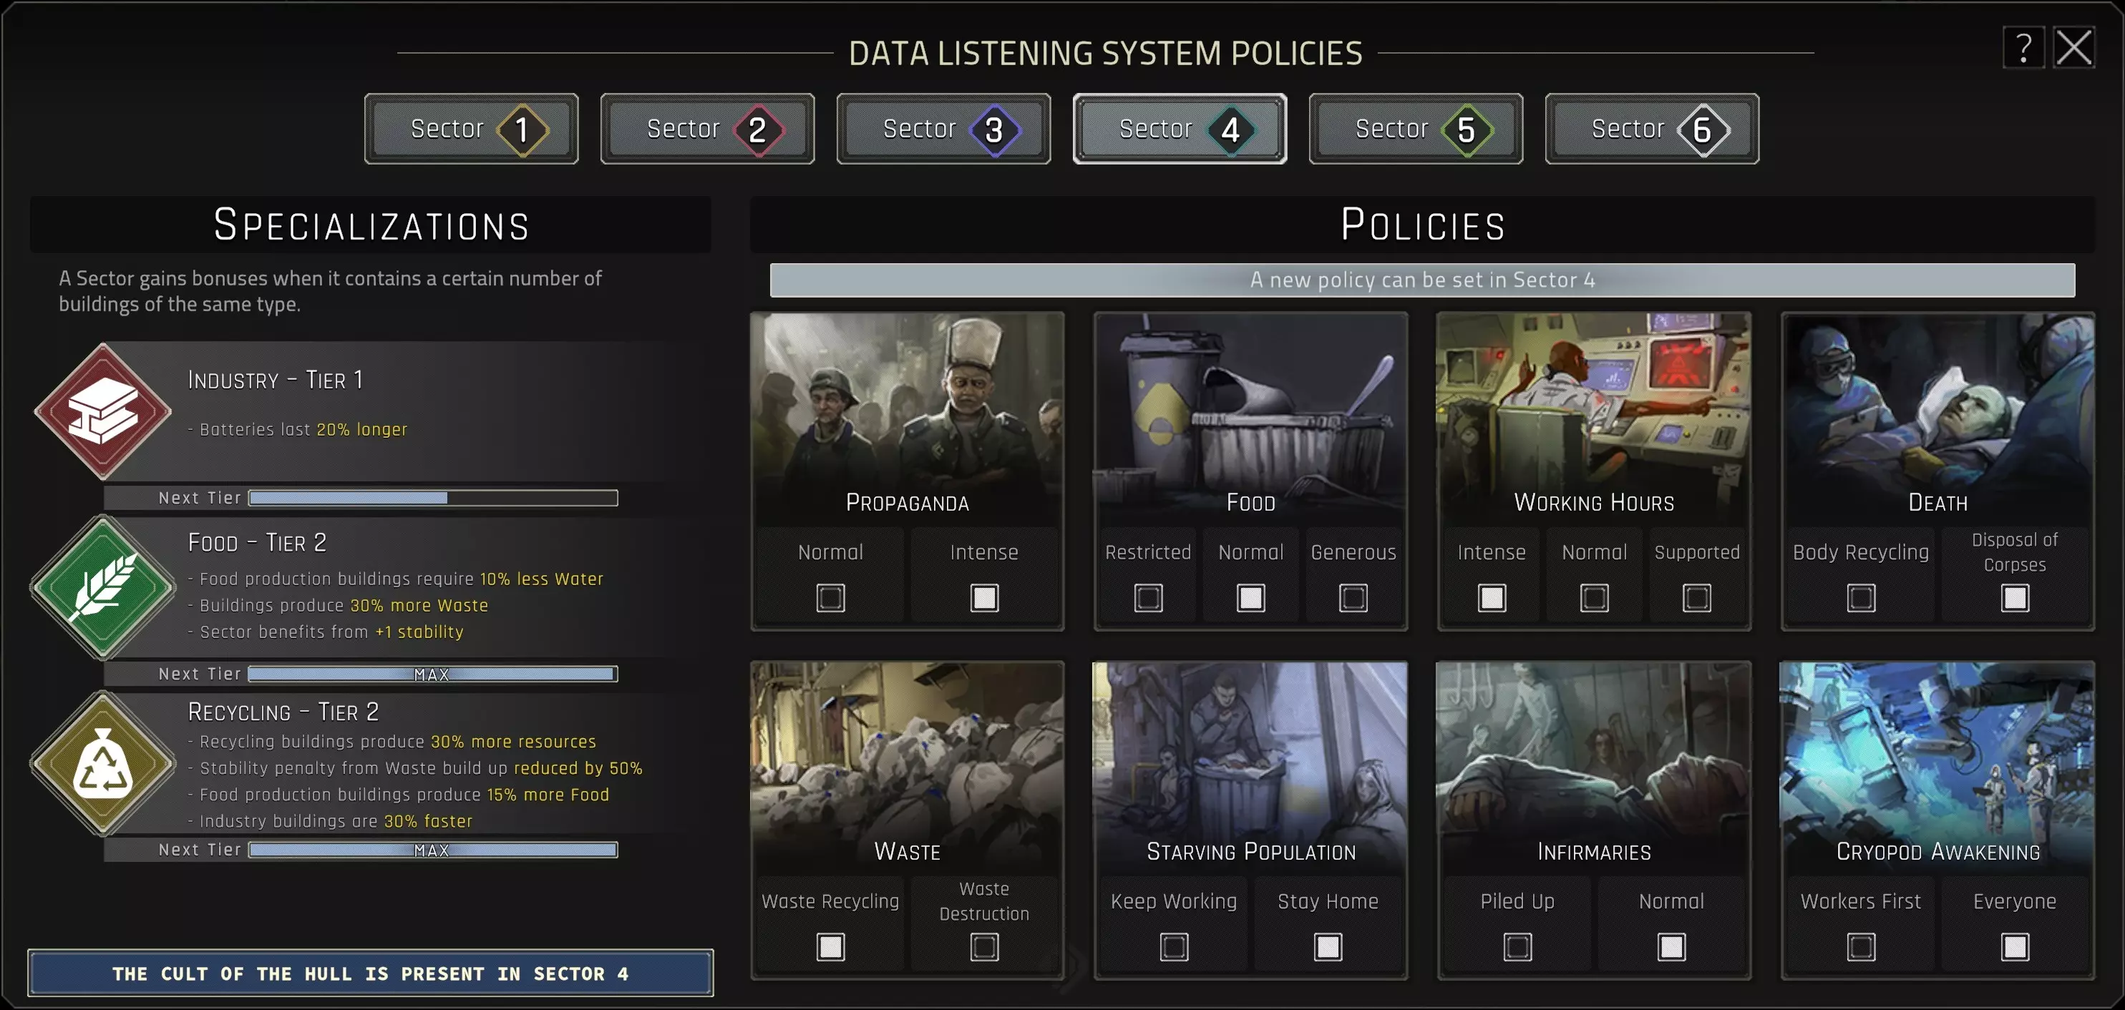Screen dimensions: 2125x1010
Task: Select Body Recycling under Death policy
Action: pos(1860,598)
